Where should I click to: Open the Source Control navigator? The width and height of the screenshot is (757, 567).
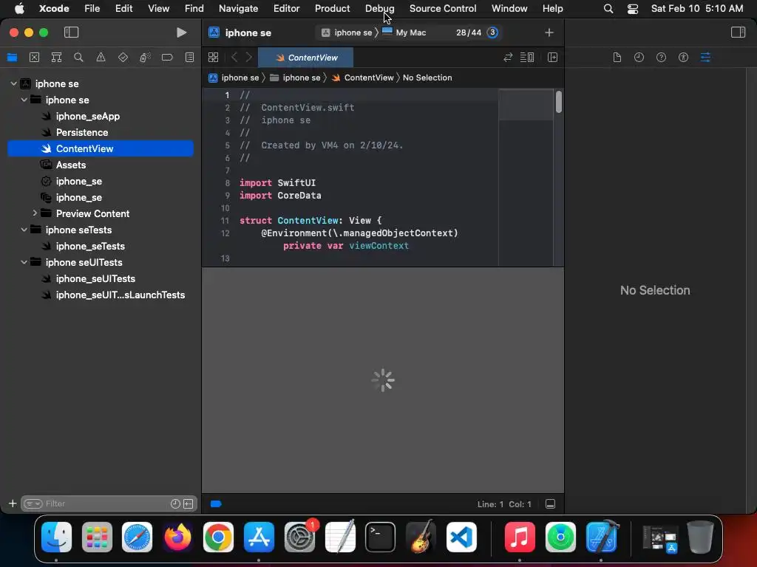[x=34, y=58]
